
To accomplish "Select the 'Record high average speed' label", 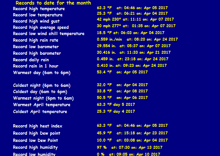I will point(41,28).
